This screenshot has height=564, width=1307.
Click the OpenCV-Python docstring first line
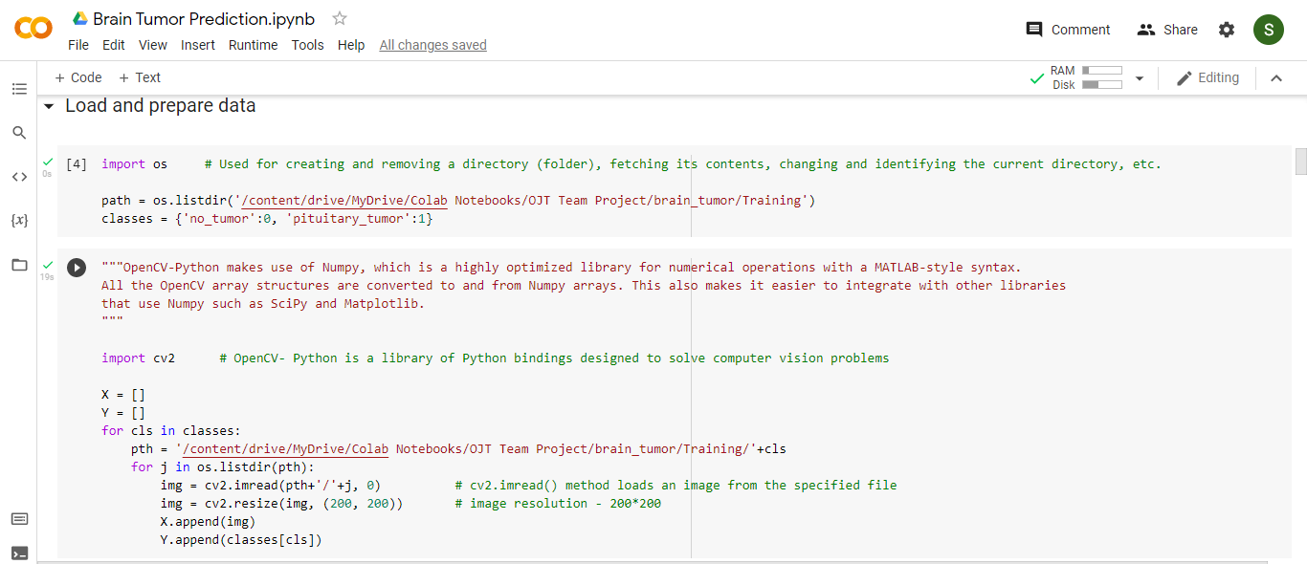(x=561, y=268)
